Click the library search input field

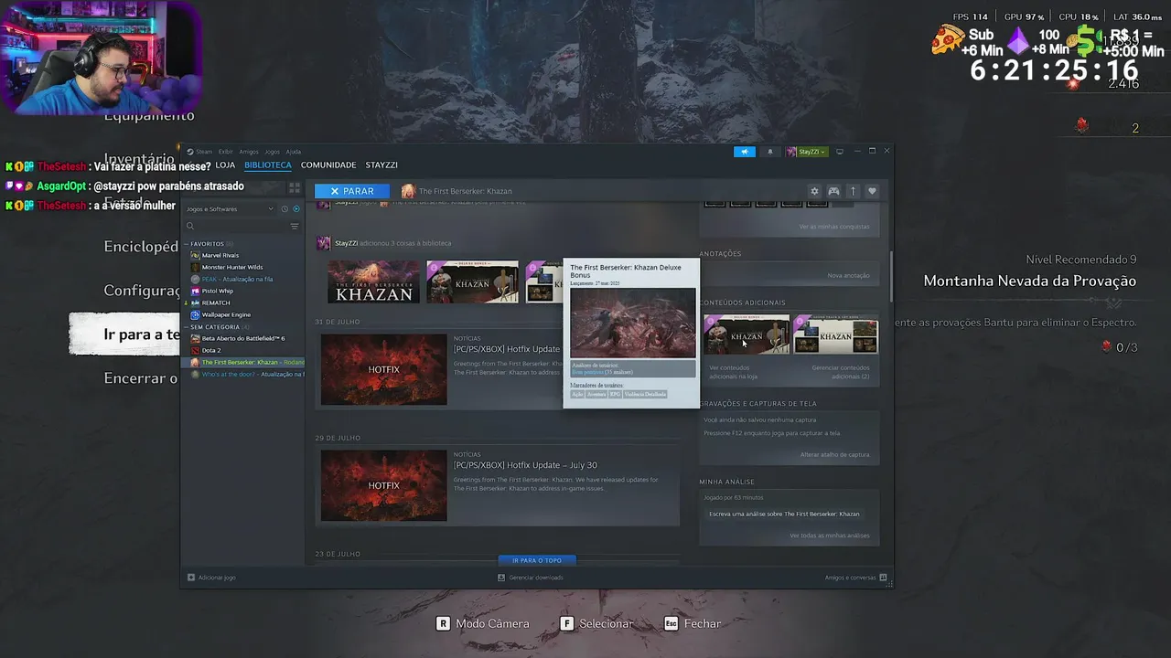pos(240,226)
